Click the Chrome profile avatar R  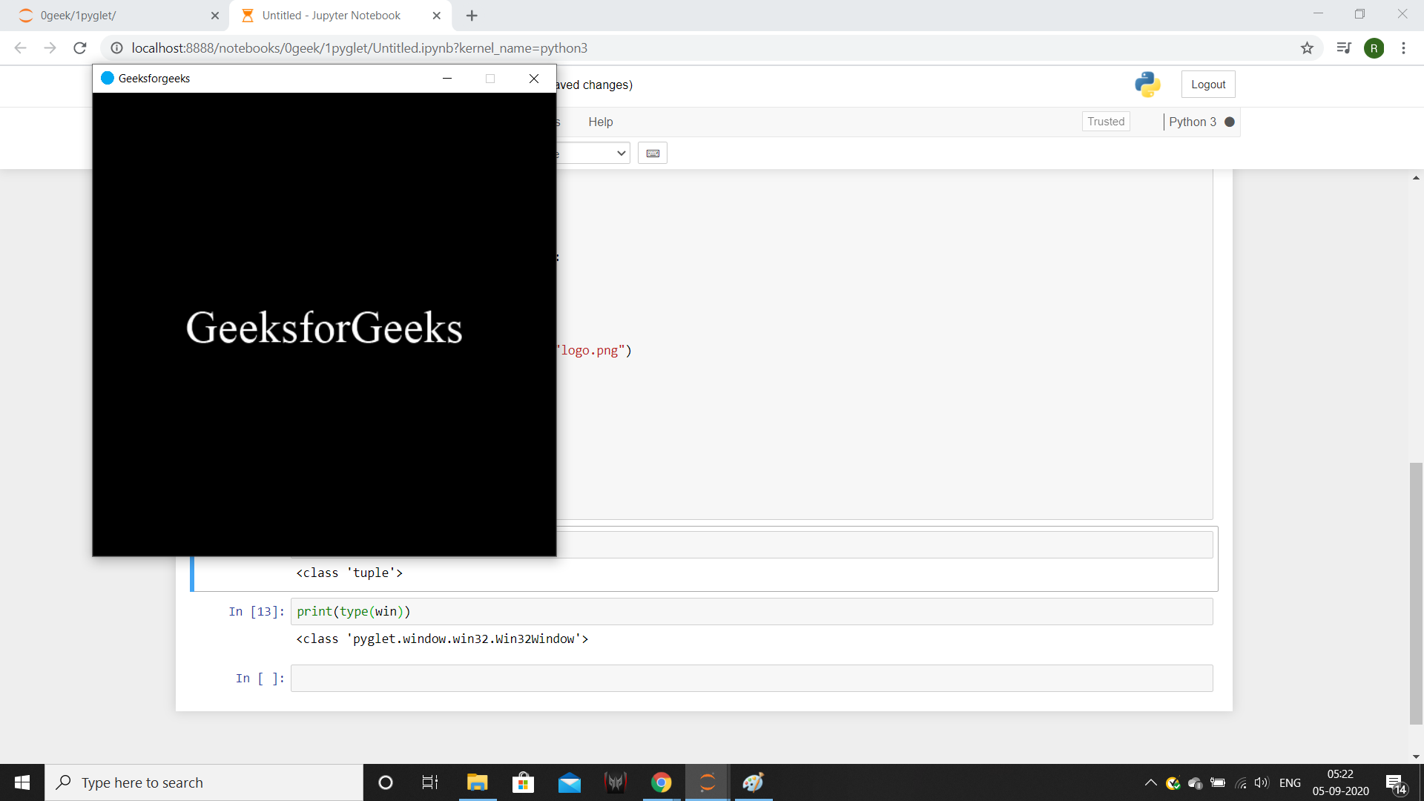click(1374, 48)
